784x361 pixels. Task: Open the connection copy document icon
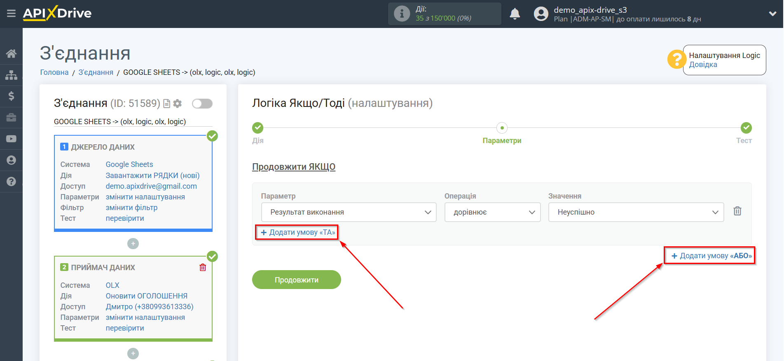coord(167,104)
